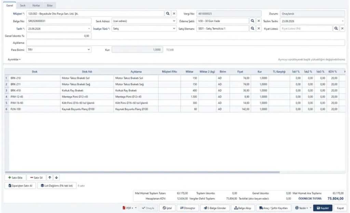350x213 pixels.
Task: Select the PIM-16-60 stock cell
Action: (35, 103)
